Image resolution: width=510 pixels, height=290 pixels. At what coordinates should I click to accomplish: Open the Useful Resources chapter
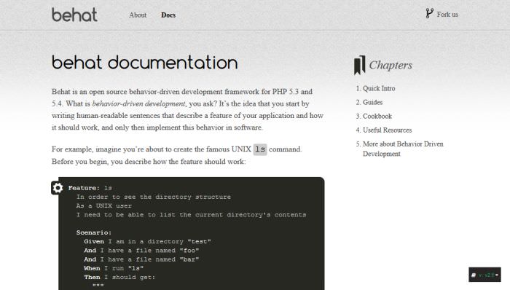click(387, 130)
